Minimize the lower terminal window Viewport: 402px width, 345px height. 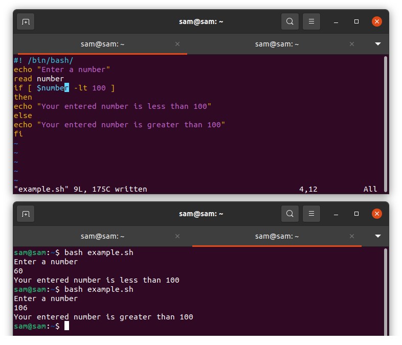[336, 214]
